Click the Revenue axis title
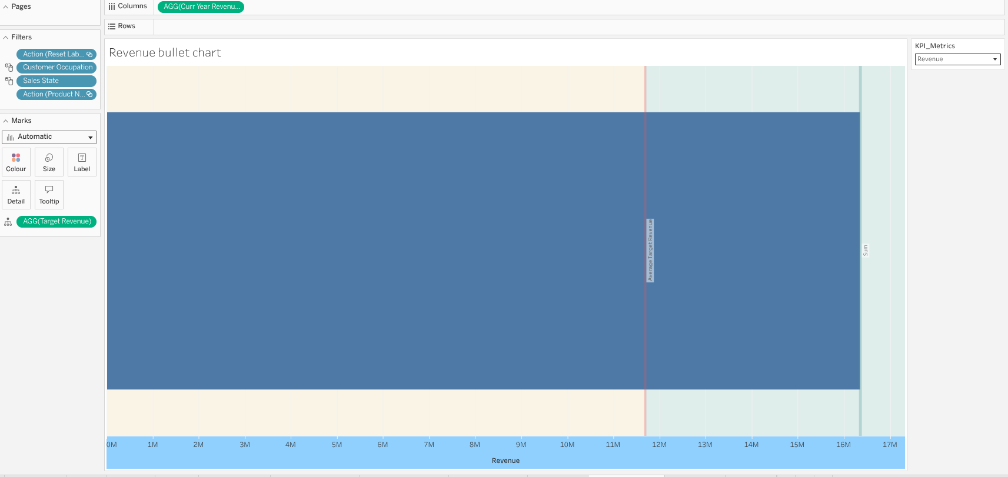Viewport: 1008px width, 477px height. [505, 461]
